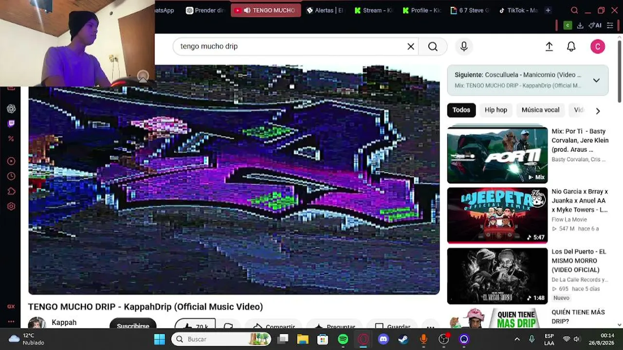This screenshot has height=350, width=623.
Task: Open Easy Setup sliders icon
Action: tap(610, 25)
